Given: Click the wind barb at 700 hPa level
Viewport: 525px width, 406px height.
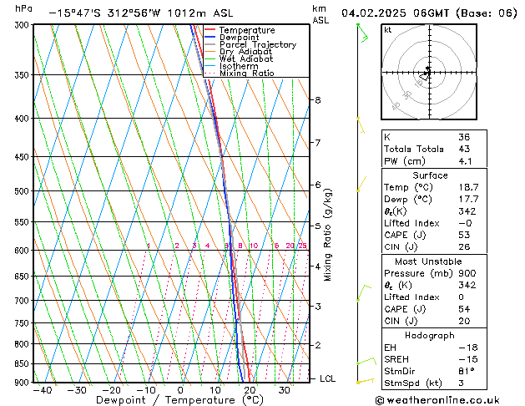Looking at the screenshot, I should 364,292.
